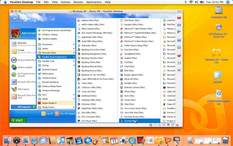Click Administrator user picture in Start menu

click(x=15, y=33)
